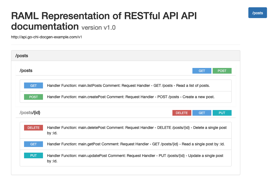
Task: Select the PUT main.updatePost method badge
Action: click(34, 156)
